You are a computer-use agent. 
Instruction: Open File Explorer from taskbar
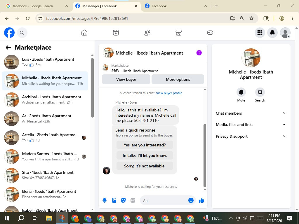pyautogui.click(x=49, y=218)
